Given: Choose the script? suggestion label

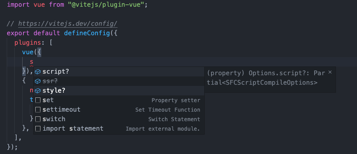Looking at the screenshot, I should [x=56, y=72].
